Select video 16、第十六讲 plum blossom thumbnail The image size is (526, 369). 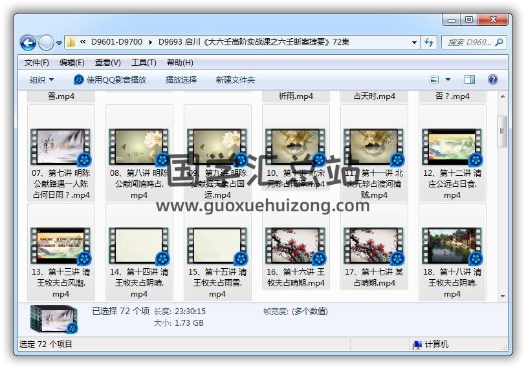pyautogui.click(x=296, y=246)
